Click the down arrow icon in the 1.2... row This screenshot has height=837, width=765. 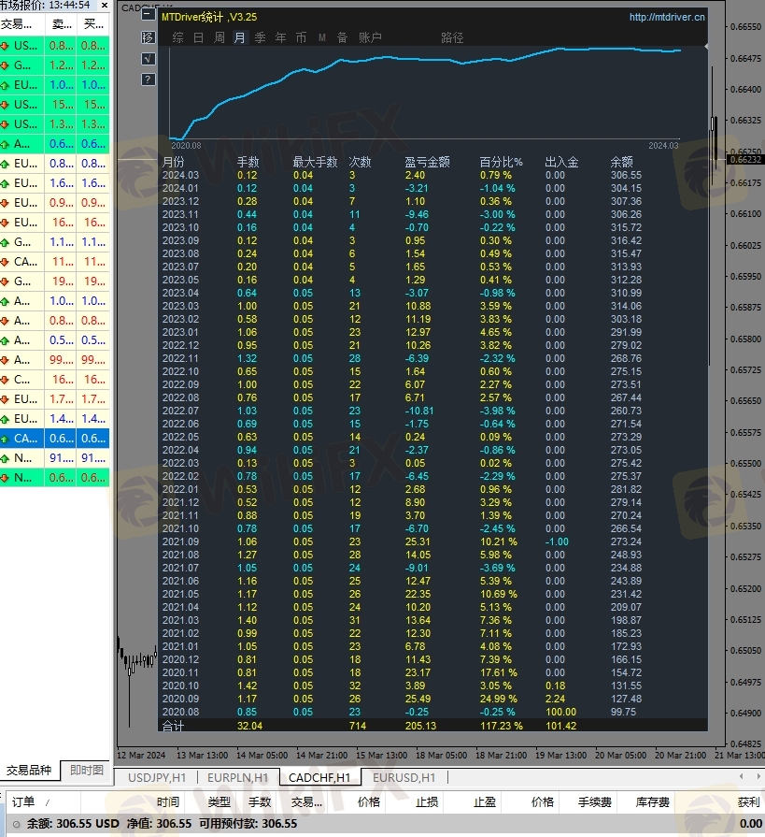5,65
